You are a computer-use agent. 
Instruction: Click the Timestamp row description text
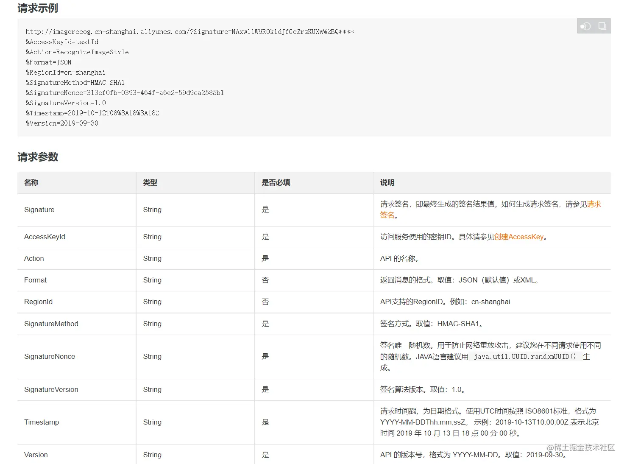coord(488,422)
